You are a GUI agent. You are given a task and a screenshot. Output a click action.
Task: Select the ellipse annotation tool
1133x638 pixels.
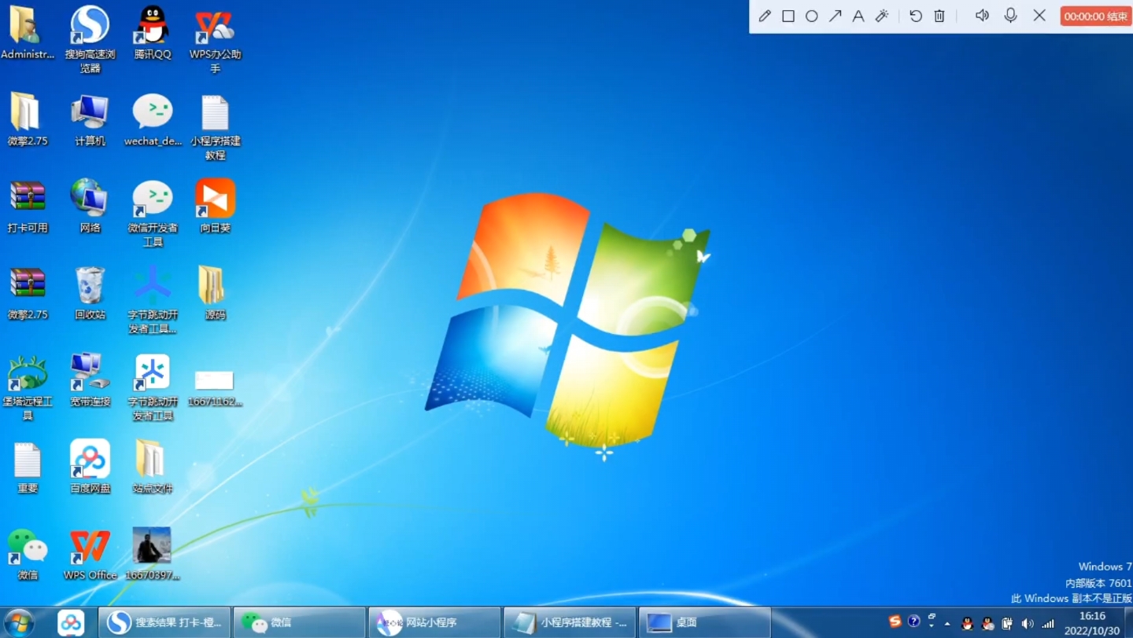pyautogui.click(x=812, y=16)
